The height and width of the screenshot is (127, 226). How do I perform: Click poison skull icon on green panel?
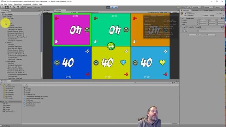coord(126,30)
